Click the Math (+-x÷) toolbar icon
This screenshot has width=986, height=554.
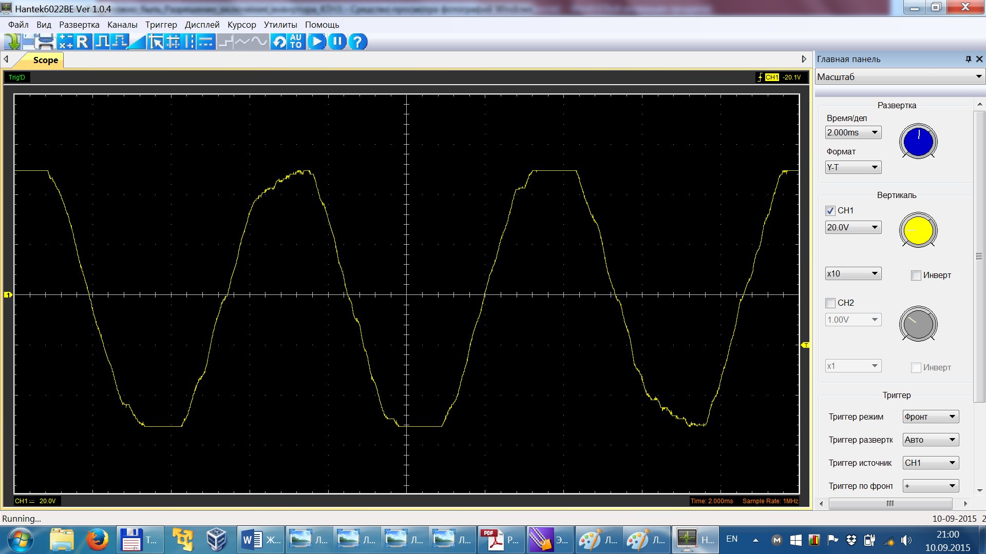[66, 42]
